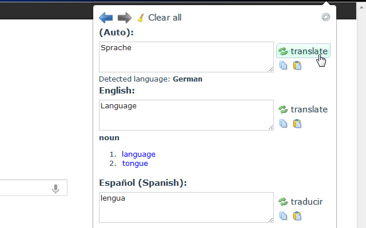The height and width of the screenshot is (228, 366).
Task: Paste into the English text box
Action: [297, 124]
